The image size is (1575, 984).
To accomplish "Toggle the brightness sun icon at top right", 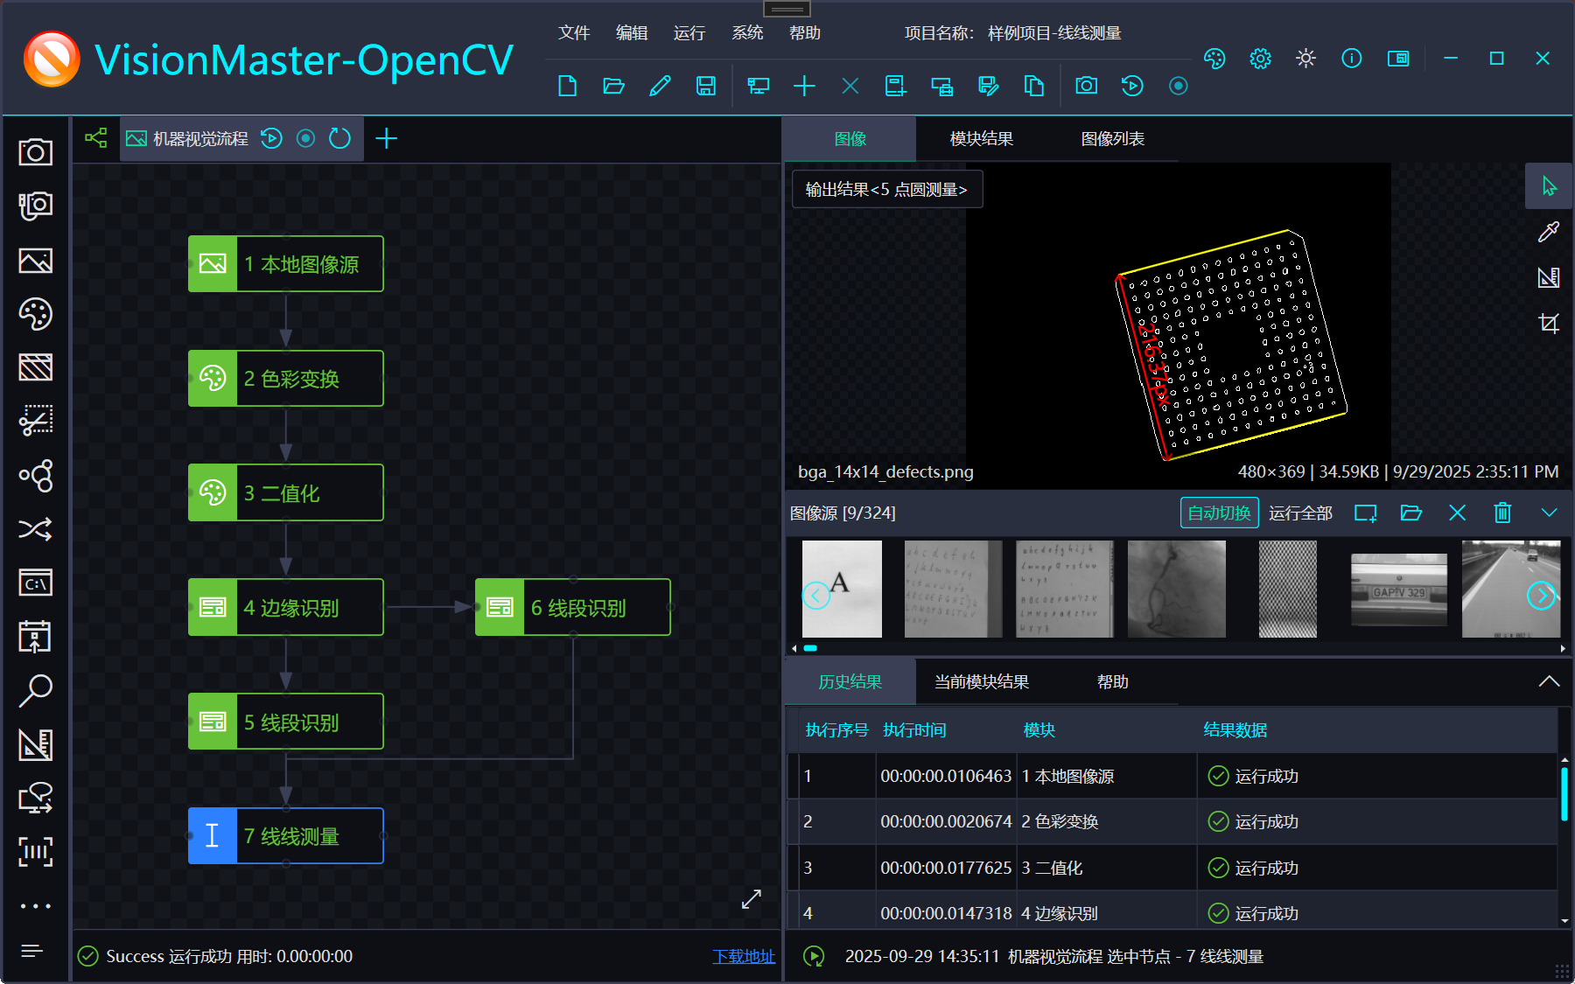I will click(1305, 59).
